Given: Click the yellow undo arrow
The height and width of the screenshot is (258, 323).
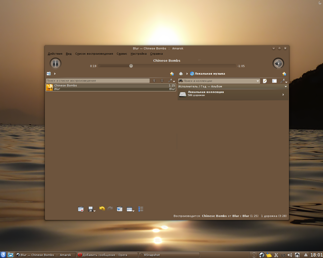Looking at the screenshot, I should (x=102, y=209).
